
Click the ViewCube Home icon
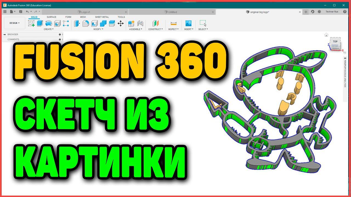(326, 35)
